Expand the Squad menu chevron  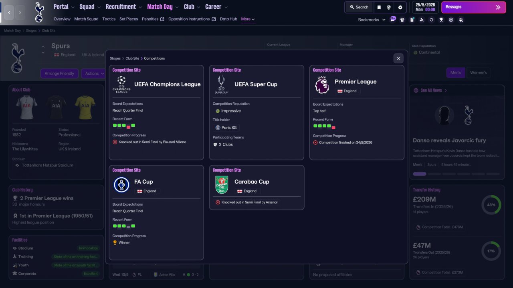point(99,7)
